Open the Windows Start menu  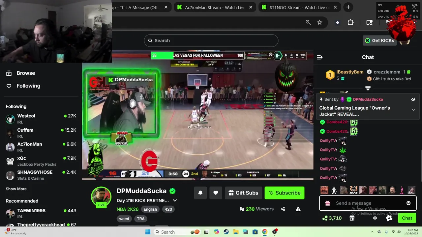pyautogui.click(x=148, y=232)
